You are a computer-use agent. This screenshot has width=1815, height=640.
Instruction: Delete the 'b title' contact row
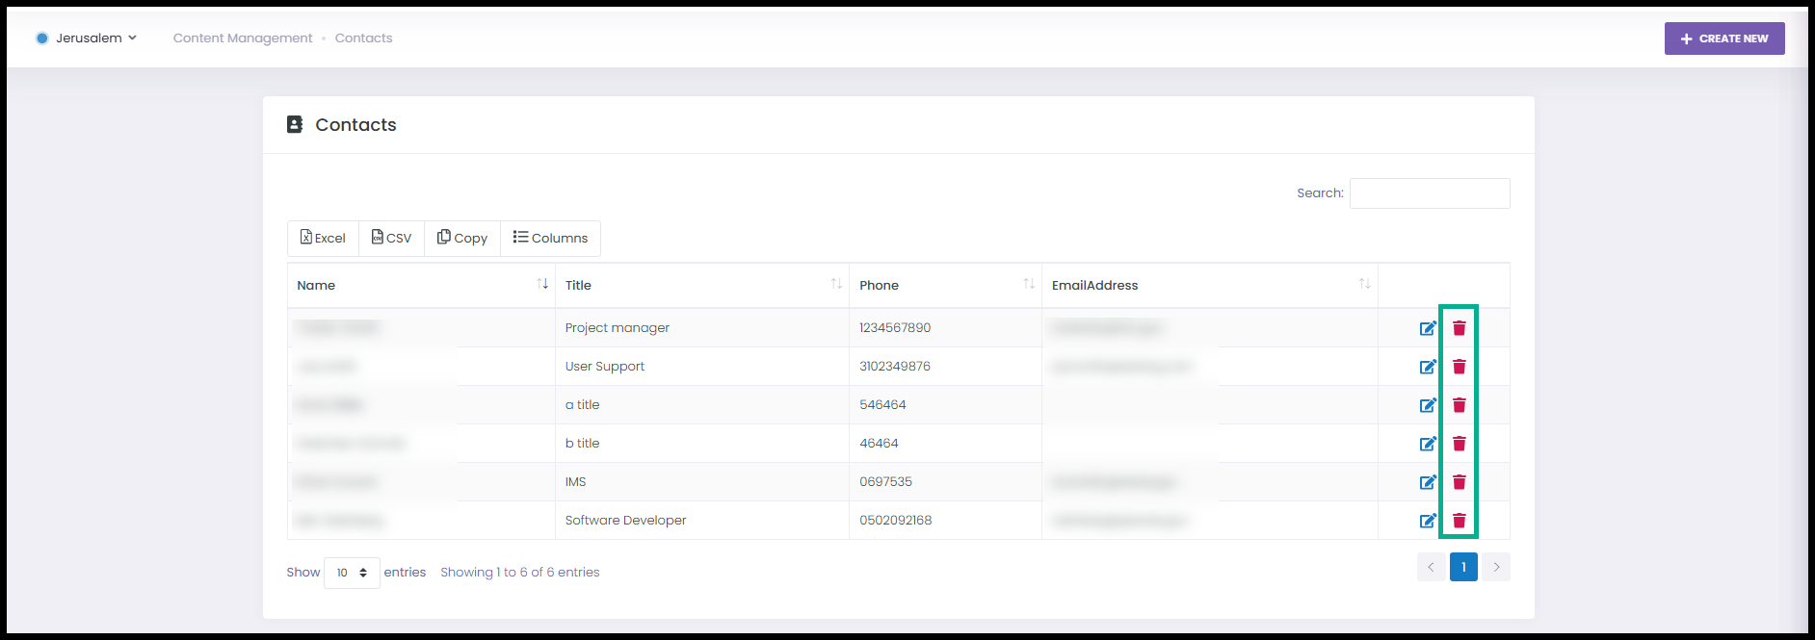(1460, 444)
